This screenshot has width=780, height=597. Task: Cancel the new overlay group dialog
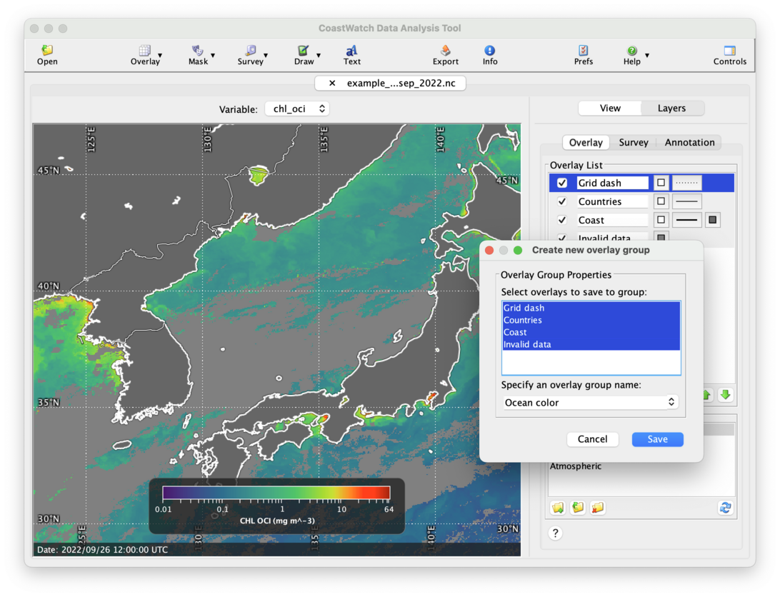pos(592,439)
